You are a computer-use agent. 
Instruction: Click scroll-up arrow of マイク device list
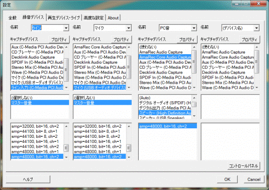coord(129,47)
